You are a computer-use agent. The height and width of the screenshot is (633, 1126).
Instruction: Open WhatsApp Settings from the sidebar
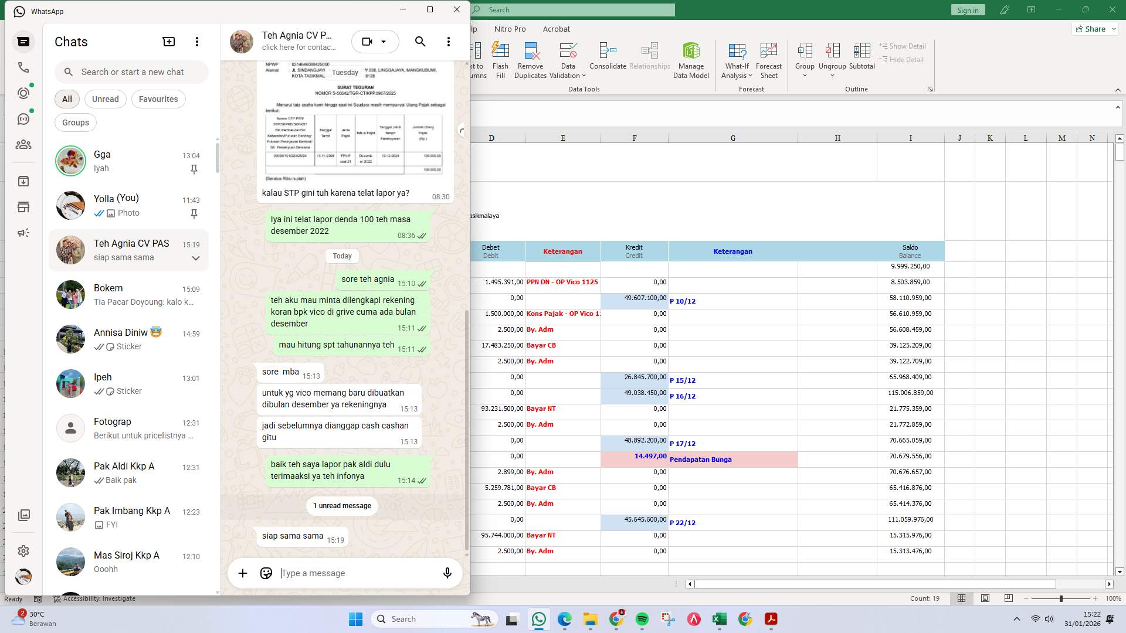tap(23, 551)
